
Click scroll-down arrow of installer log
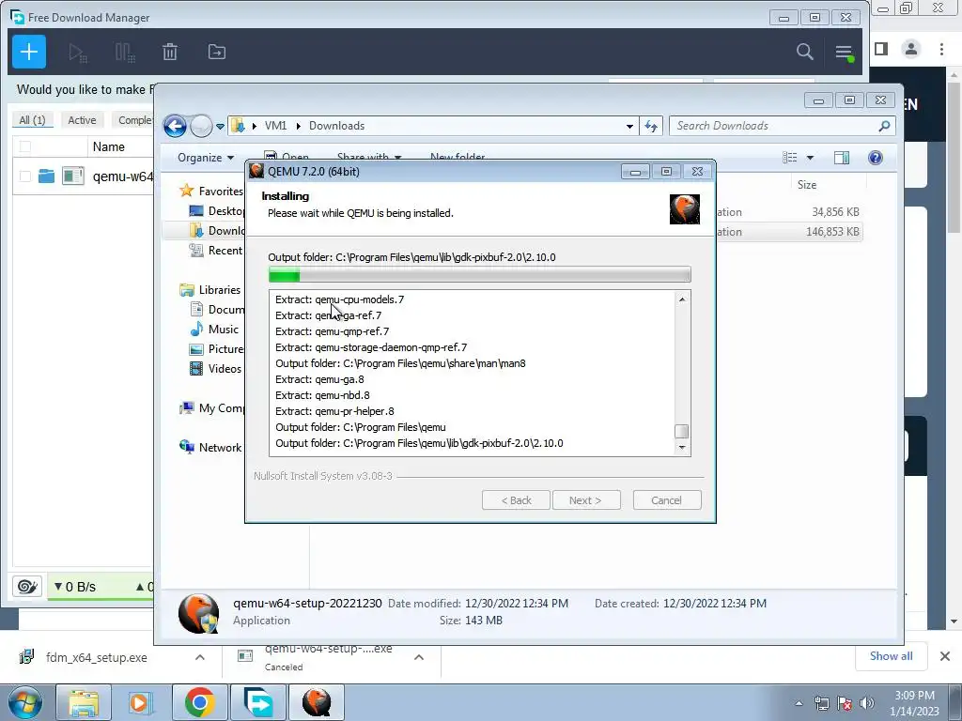(682, 448)
